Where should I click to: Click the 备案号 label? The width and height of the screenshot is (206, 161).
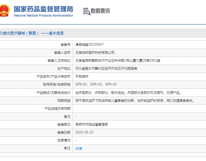(x=65, y=45)
